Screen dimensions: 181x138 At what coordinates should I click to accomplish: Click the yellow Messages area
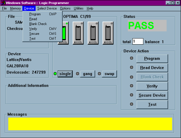(90, 124)
